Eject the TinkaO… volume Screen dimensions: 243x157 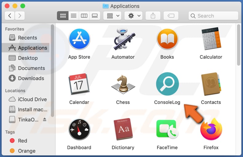click(45, 120)
